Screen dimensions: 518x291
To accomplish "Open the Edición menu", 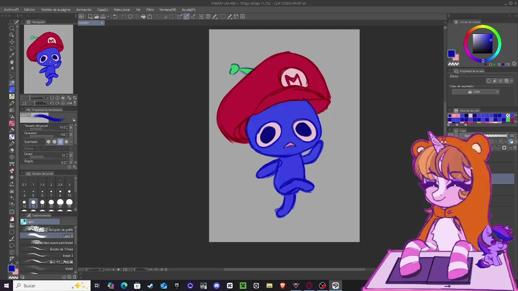I will click(30, 10).
